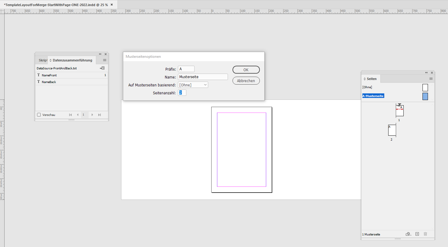
Task: Click the delete page trash icon
Action: pyautogui.click(x=425, y=234)
